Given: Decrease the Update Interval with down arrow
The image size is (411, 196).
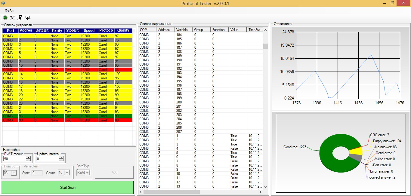Looking at the screenshot, I should [x=61, y=160].
